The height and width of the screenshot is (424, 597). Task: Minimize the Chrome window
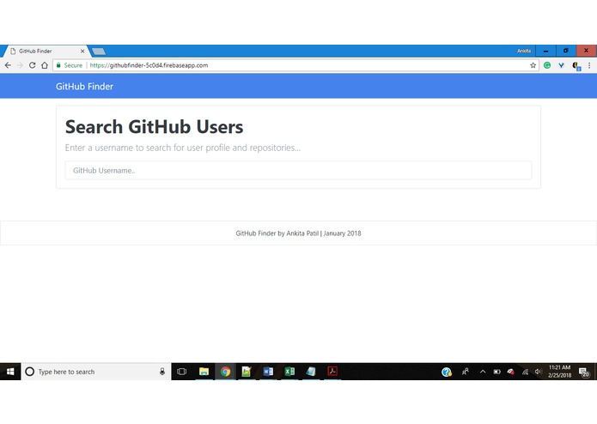[545, 51]
